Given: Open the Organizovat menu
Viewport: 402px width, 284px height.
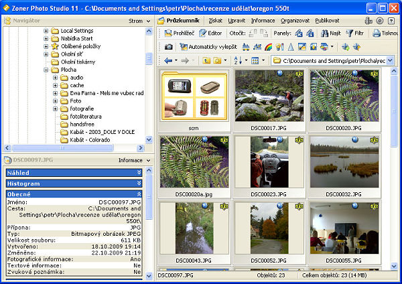Looking at the screenshot, I should [x=295, y=21].
